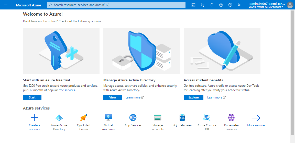295x143 pixels.
Task: Click the SQL databases label text
Action: (x=182, y=125)
